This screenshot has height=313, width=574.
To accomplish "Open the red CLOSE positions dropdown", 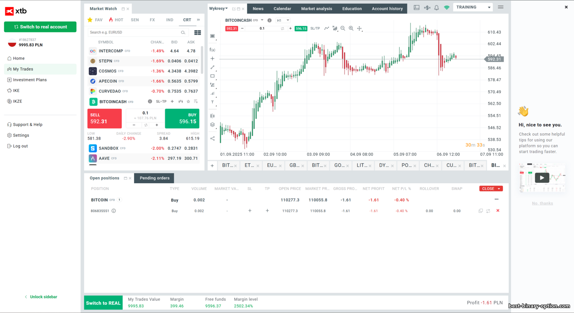I will 491,189.
